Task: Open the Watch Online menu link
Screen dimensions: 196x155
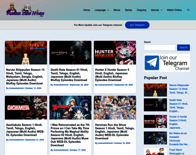Action: click(174, 10)
